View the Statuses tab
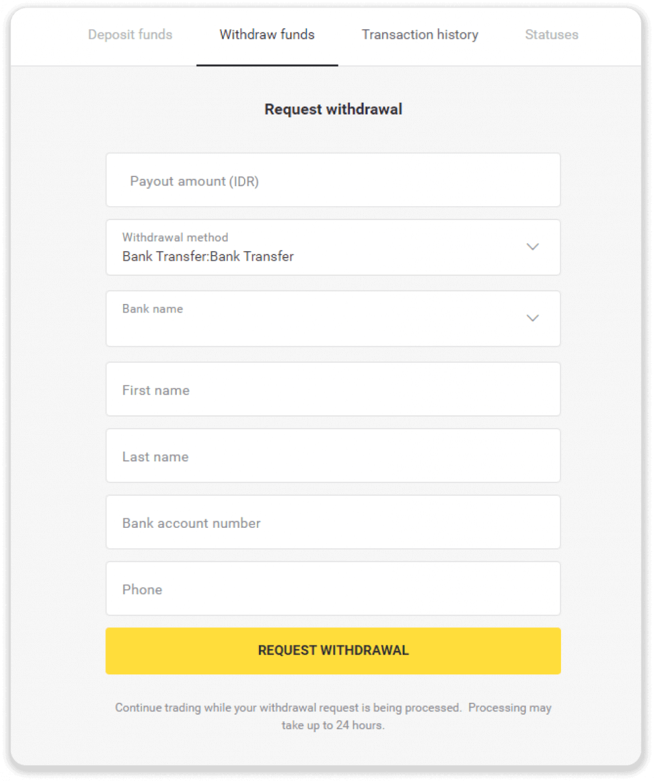The image size is (654, 781). 551,34
